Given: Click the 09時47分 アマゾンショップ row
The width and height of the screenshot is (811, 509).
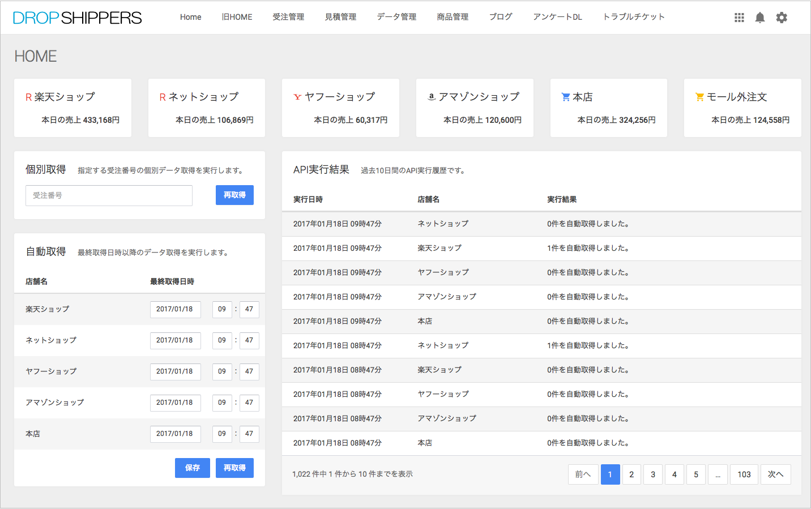Looking at the screenshot, I should tap(541, 297).
